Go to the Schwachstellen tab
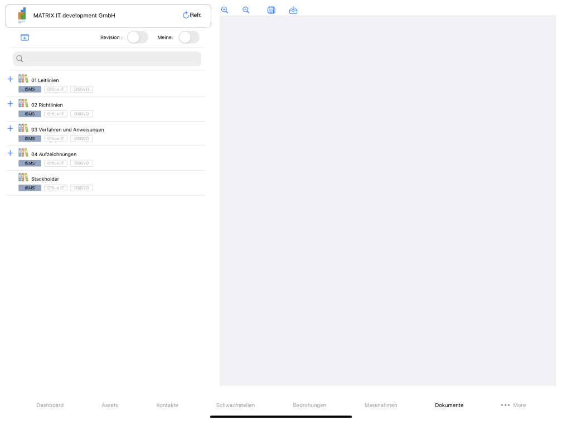 tap(235, 405)
